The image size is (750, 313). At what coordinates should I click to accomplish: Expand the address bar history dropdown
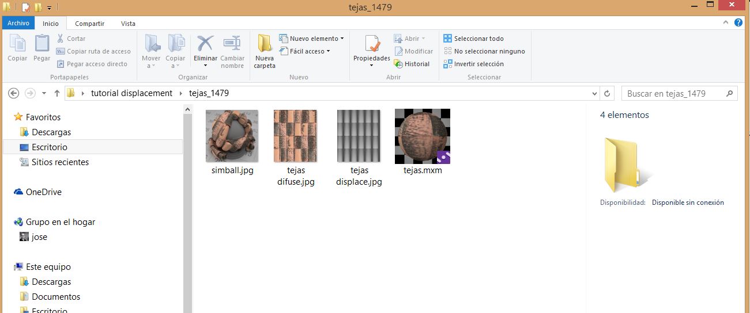(x=595, y=93)
